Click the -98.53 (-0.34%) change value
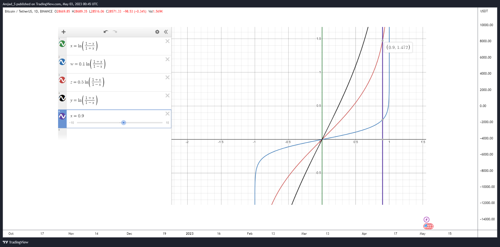500x247 pixels. (135, 11)
